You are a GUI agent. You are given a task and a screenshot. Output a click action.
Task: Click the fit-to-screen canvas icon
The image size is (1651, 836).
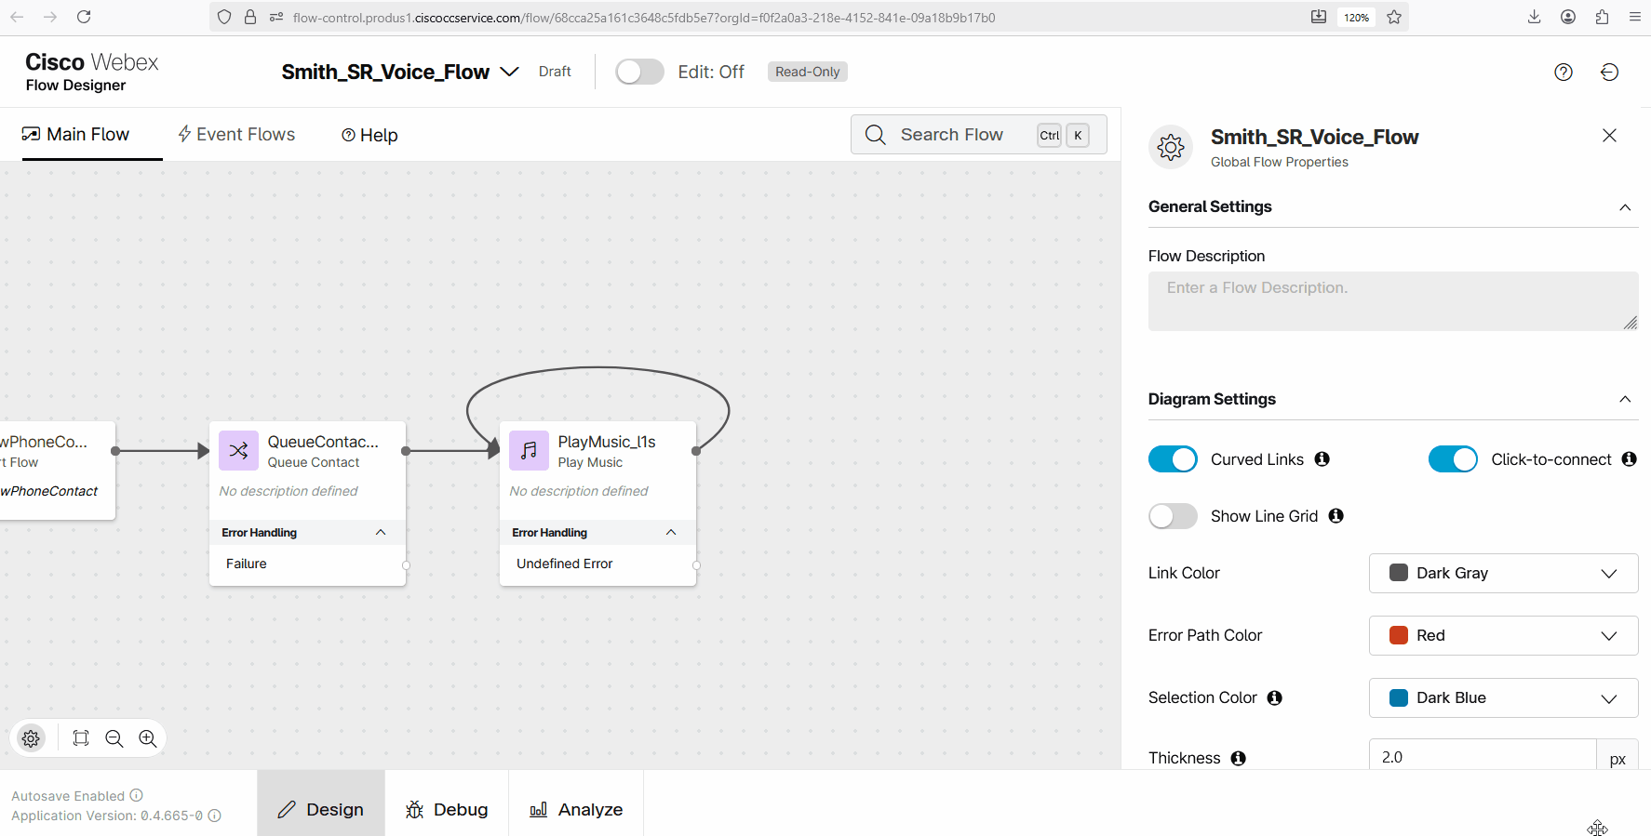coord(81,738)
